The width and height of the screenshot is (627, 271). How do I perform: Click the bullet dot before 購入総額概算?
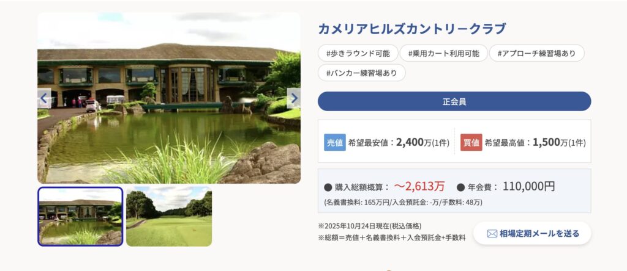pyautogui.click(x=328, y=187)
